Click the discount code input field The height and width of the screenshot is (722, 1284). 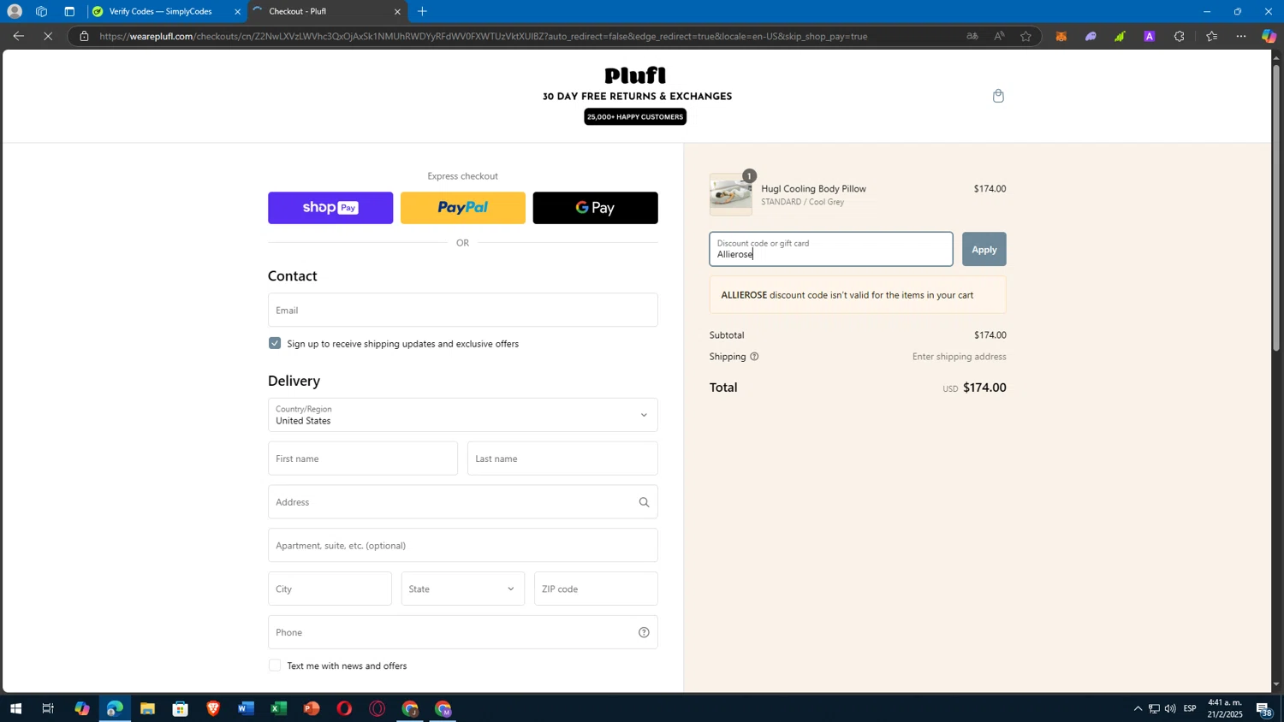point(831,249)
